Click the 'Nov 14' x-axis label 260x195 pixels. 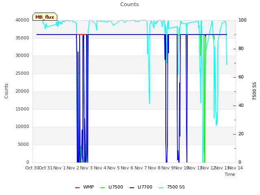(x=236, y=168)
